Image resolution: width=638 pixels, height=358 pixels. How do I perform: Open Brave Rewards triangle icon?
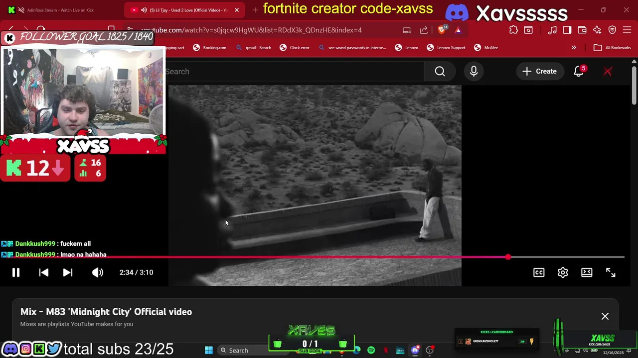click(458, 30)
